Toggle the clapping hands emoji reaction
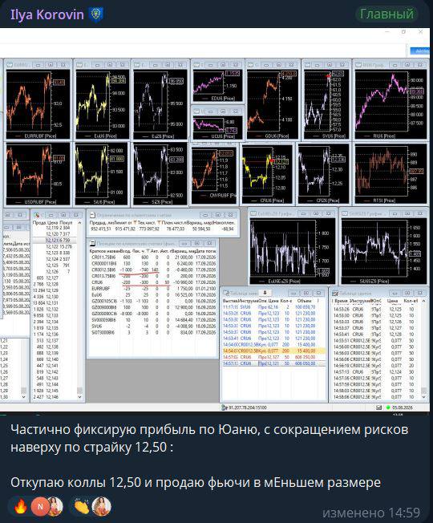The image size is (433, 523). click(81, 506)
